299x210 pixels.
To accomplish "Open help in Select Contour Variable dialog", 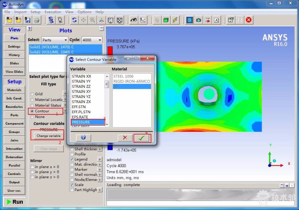I will (83, 138).
